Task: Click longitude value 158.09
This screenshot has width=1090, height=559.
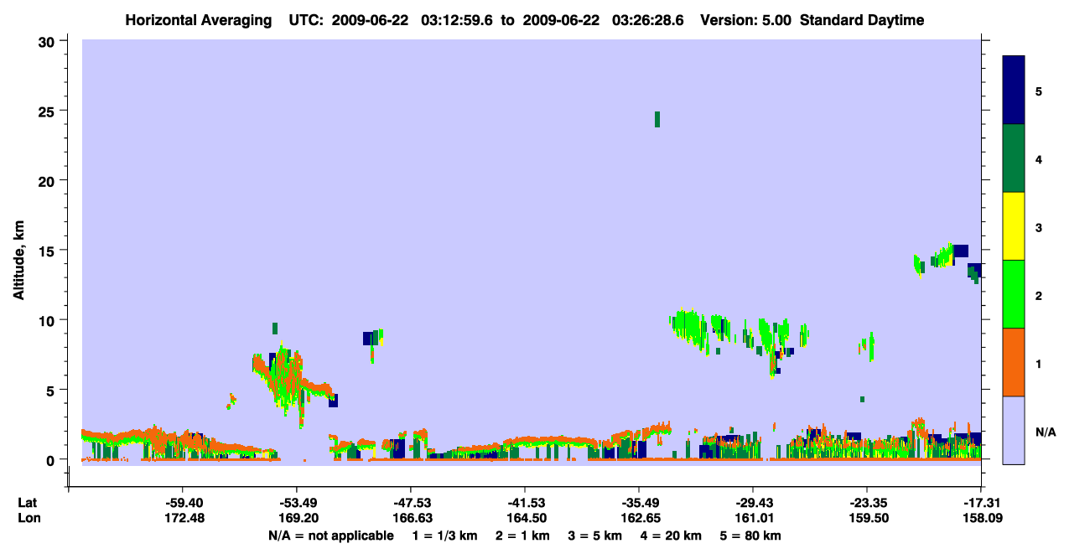Action: (982, 518)
